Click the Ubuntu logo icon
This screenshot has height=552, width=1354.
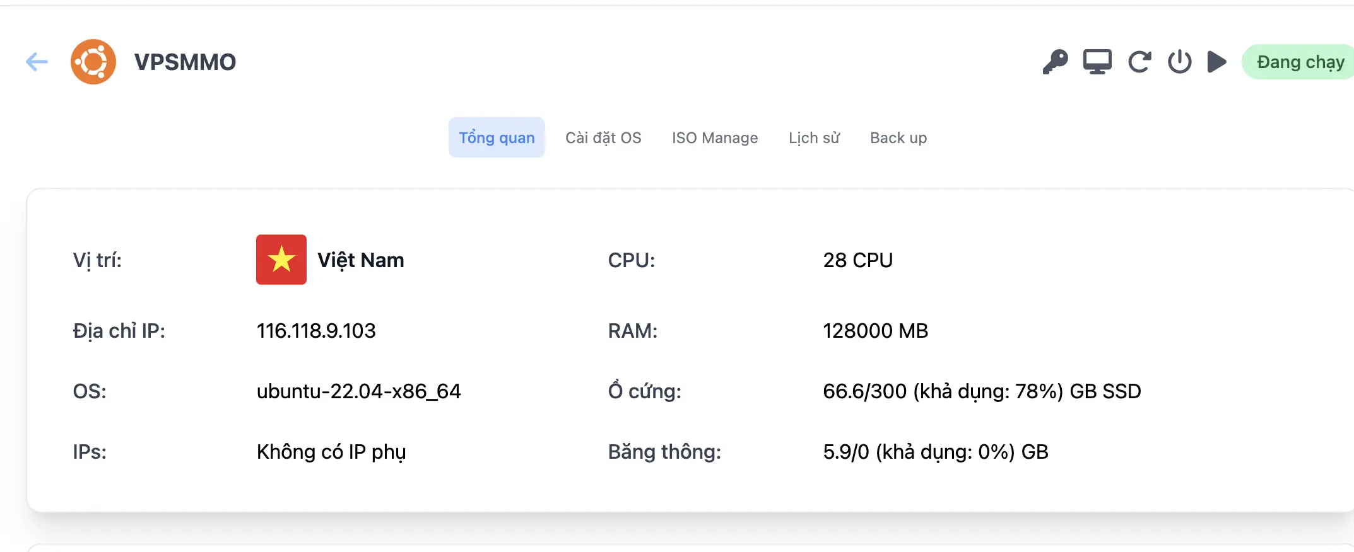pyautogui.click(x=93, y=62)
